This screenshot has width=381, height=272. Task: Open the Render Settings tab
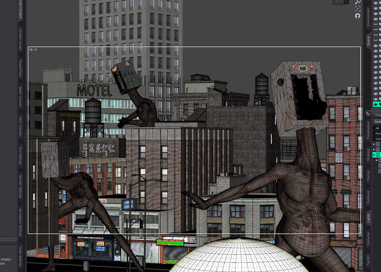[20, 187]
